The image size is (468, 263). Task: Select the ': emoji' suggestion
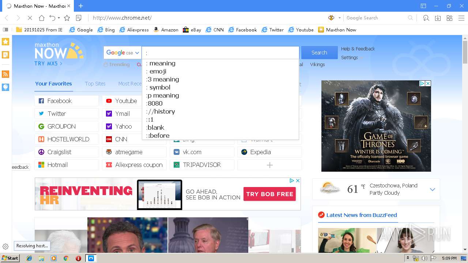click(220, 71)
